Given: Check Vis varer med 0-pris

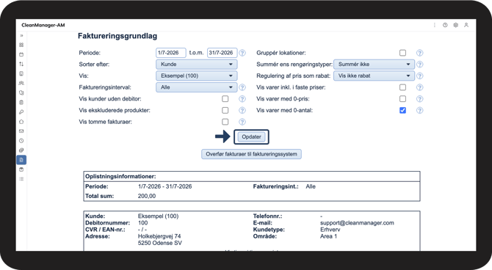Looking at the screenshot, I should pos(402,99).
